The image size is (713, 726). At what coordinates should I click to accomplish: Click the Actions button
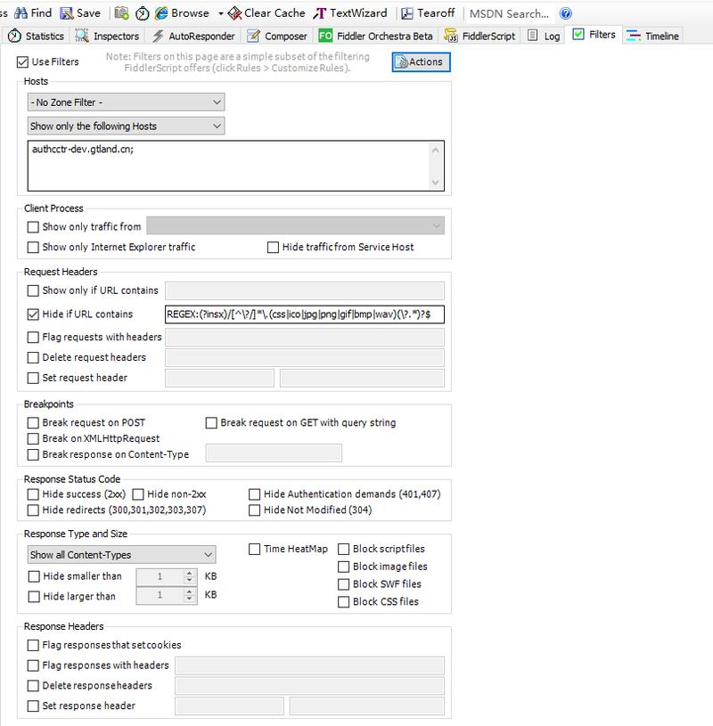(x=422, y=62)
